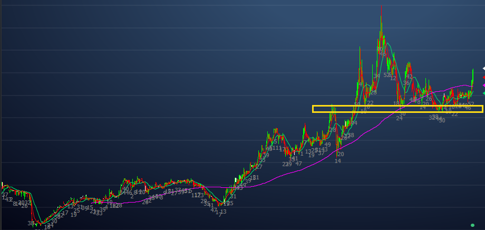Click label 14 under the pre-breakout dip
This screenshot has height=230, width=485.
coord(337,161)
